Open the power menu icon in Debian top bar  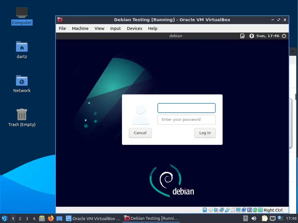pyautogui.click(x=284, y=36)
